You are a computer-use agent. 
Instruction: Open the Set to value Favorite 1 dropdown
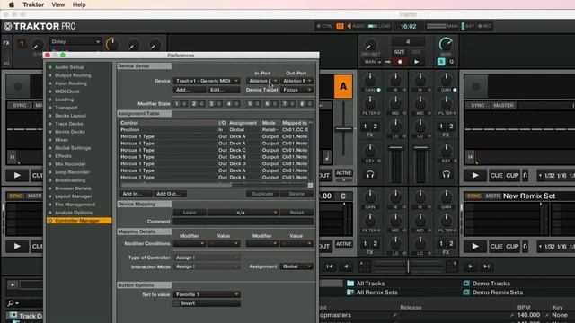tap(207, 294)
